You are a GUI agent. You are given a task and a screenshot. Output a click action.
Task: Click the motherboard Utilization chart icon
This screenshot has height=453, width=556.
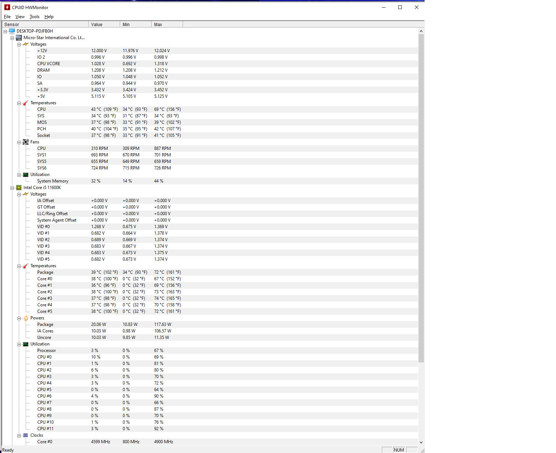(x=26, y=175)
